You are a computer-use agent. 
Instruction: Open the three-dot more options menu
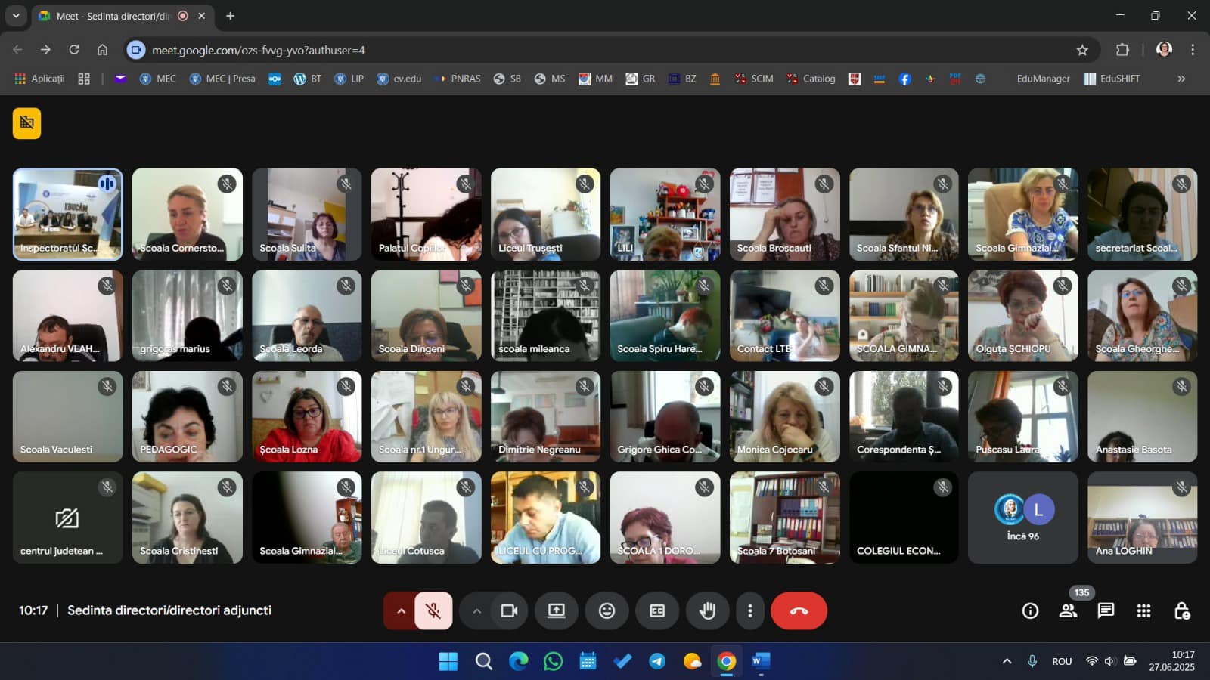[x=749, y=610]
